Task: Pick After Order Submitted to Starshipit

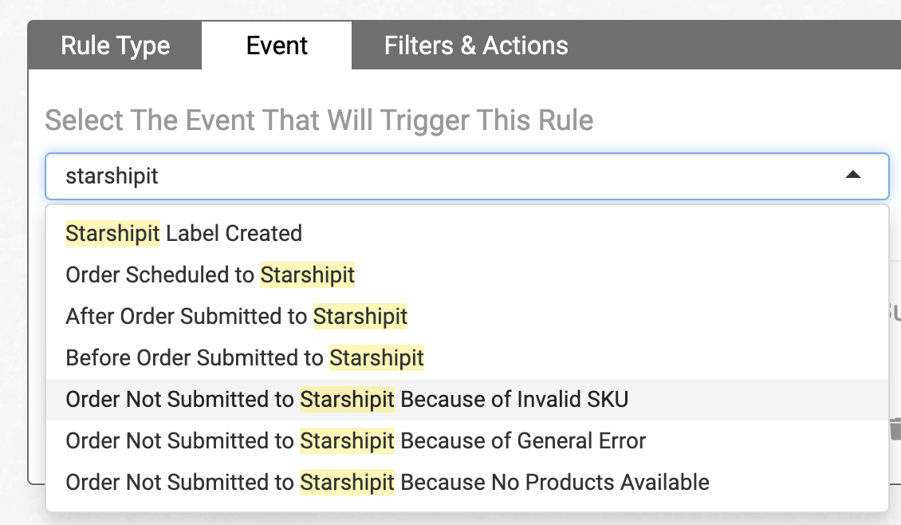Action: pyautogui.click(x=236, y=317)
